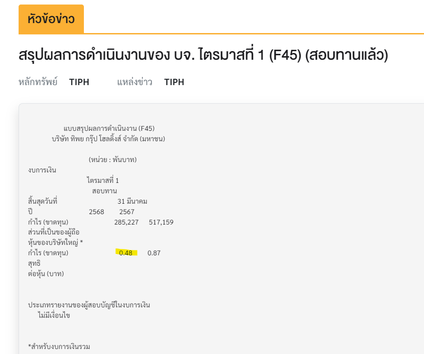Click the ต่อหุ้น (บาท) label
The height and width of the screenshot is (354, 424).
46,273
